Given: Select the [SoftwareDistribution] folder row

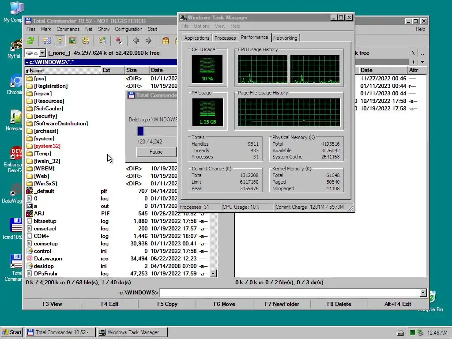Looking at the screenshot, I should coord(101,124).
